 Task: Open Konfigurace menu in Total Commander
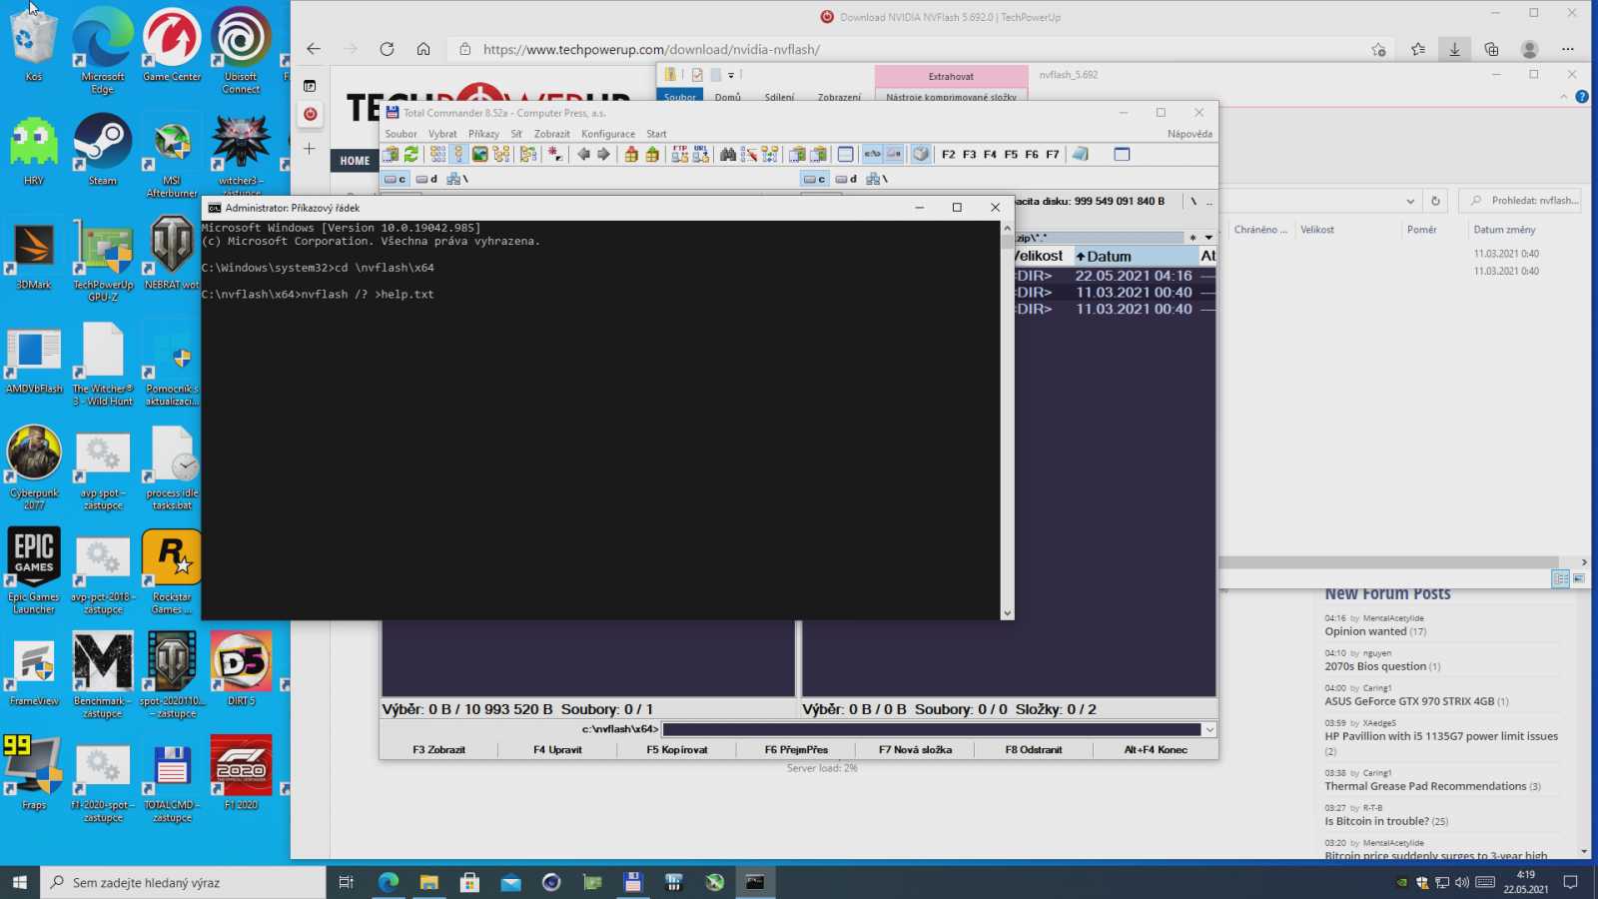tap(607, 134)
